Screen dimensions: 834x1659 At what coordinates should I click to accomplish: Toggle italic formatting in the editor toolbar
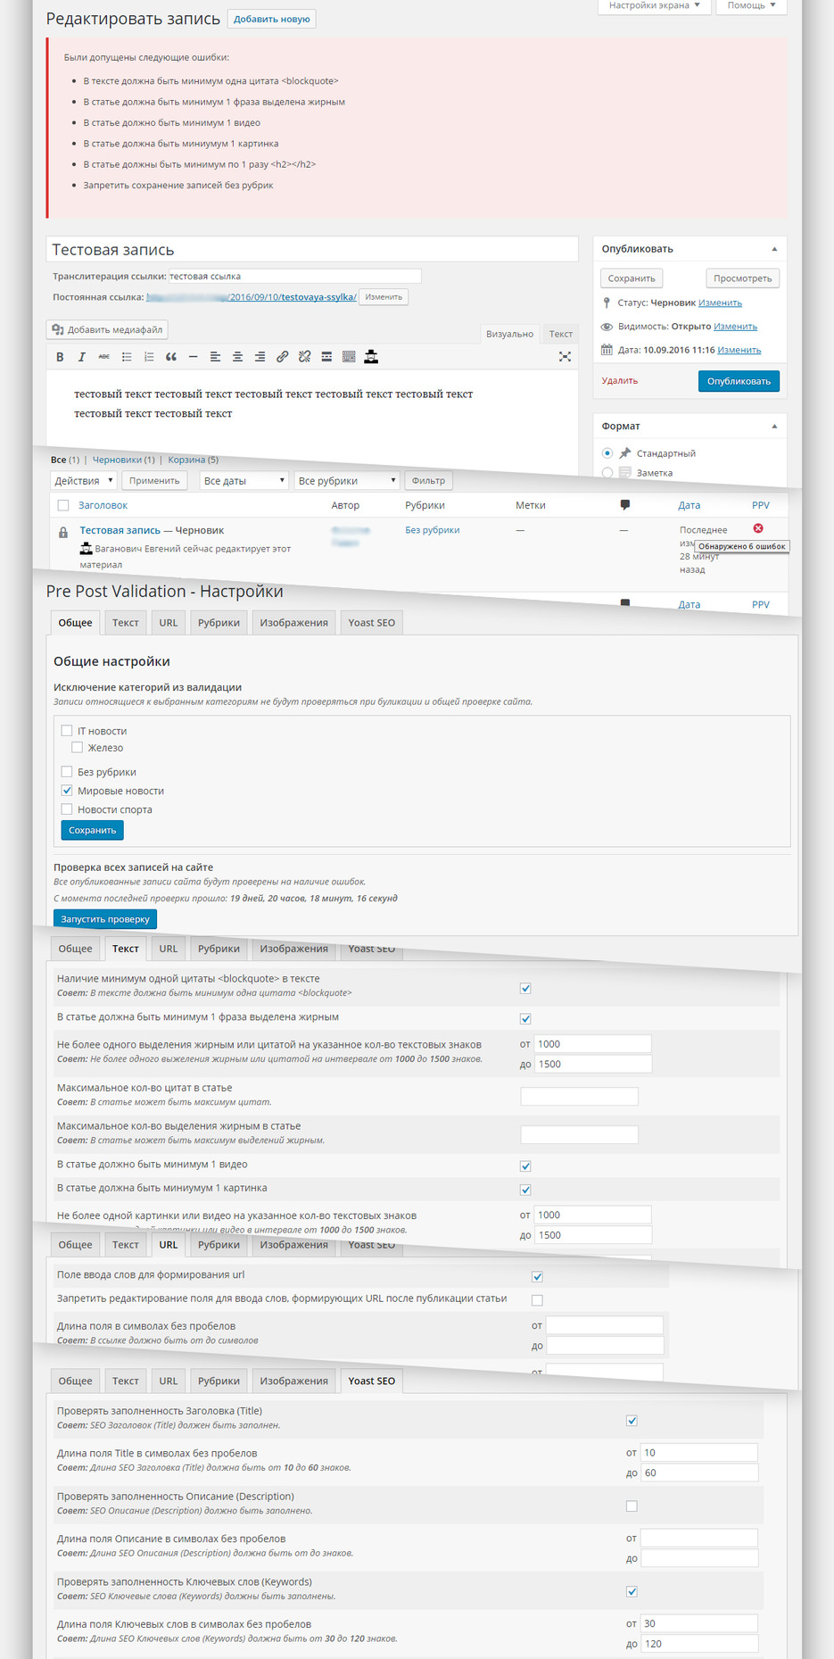coord(82,357)
